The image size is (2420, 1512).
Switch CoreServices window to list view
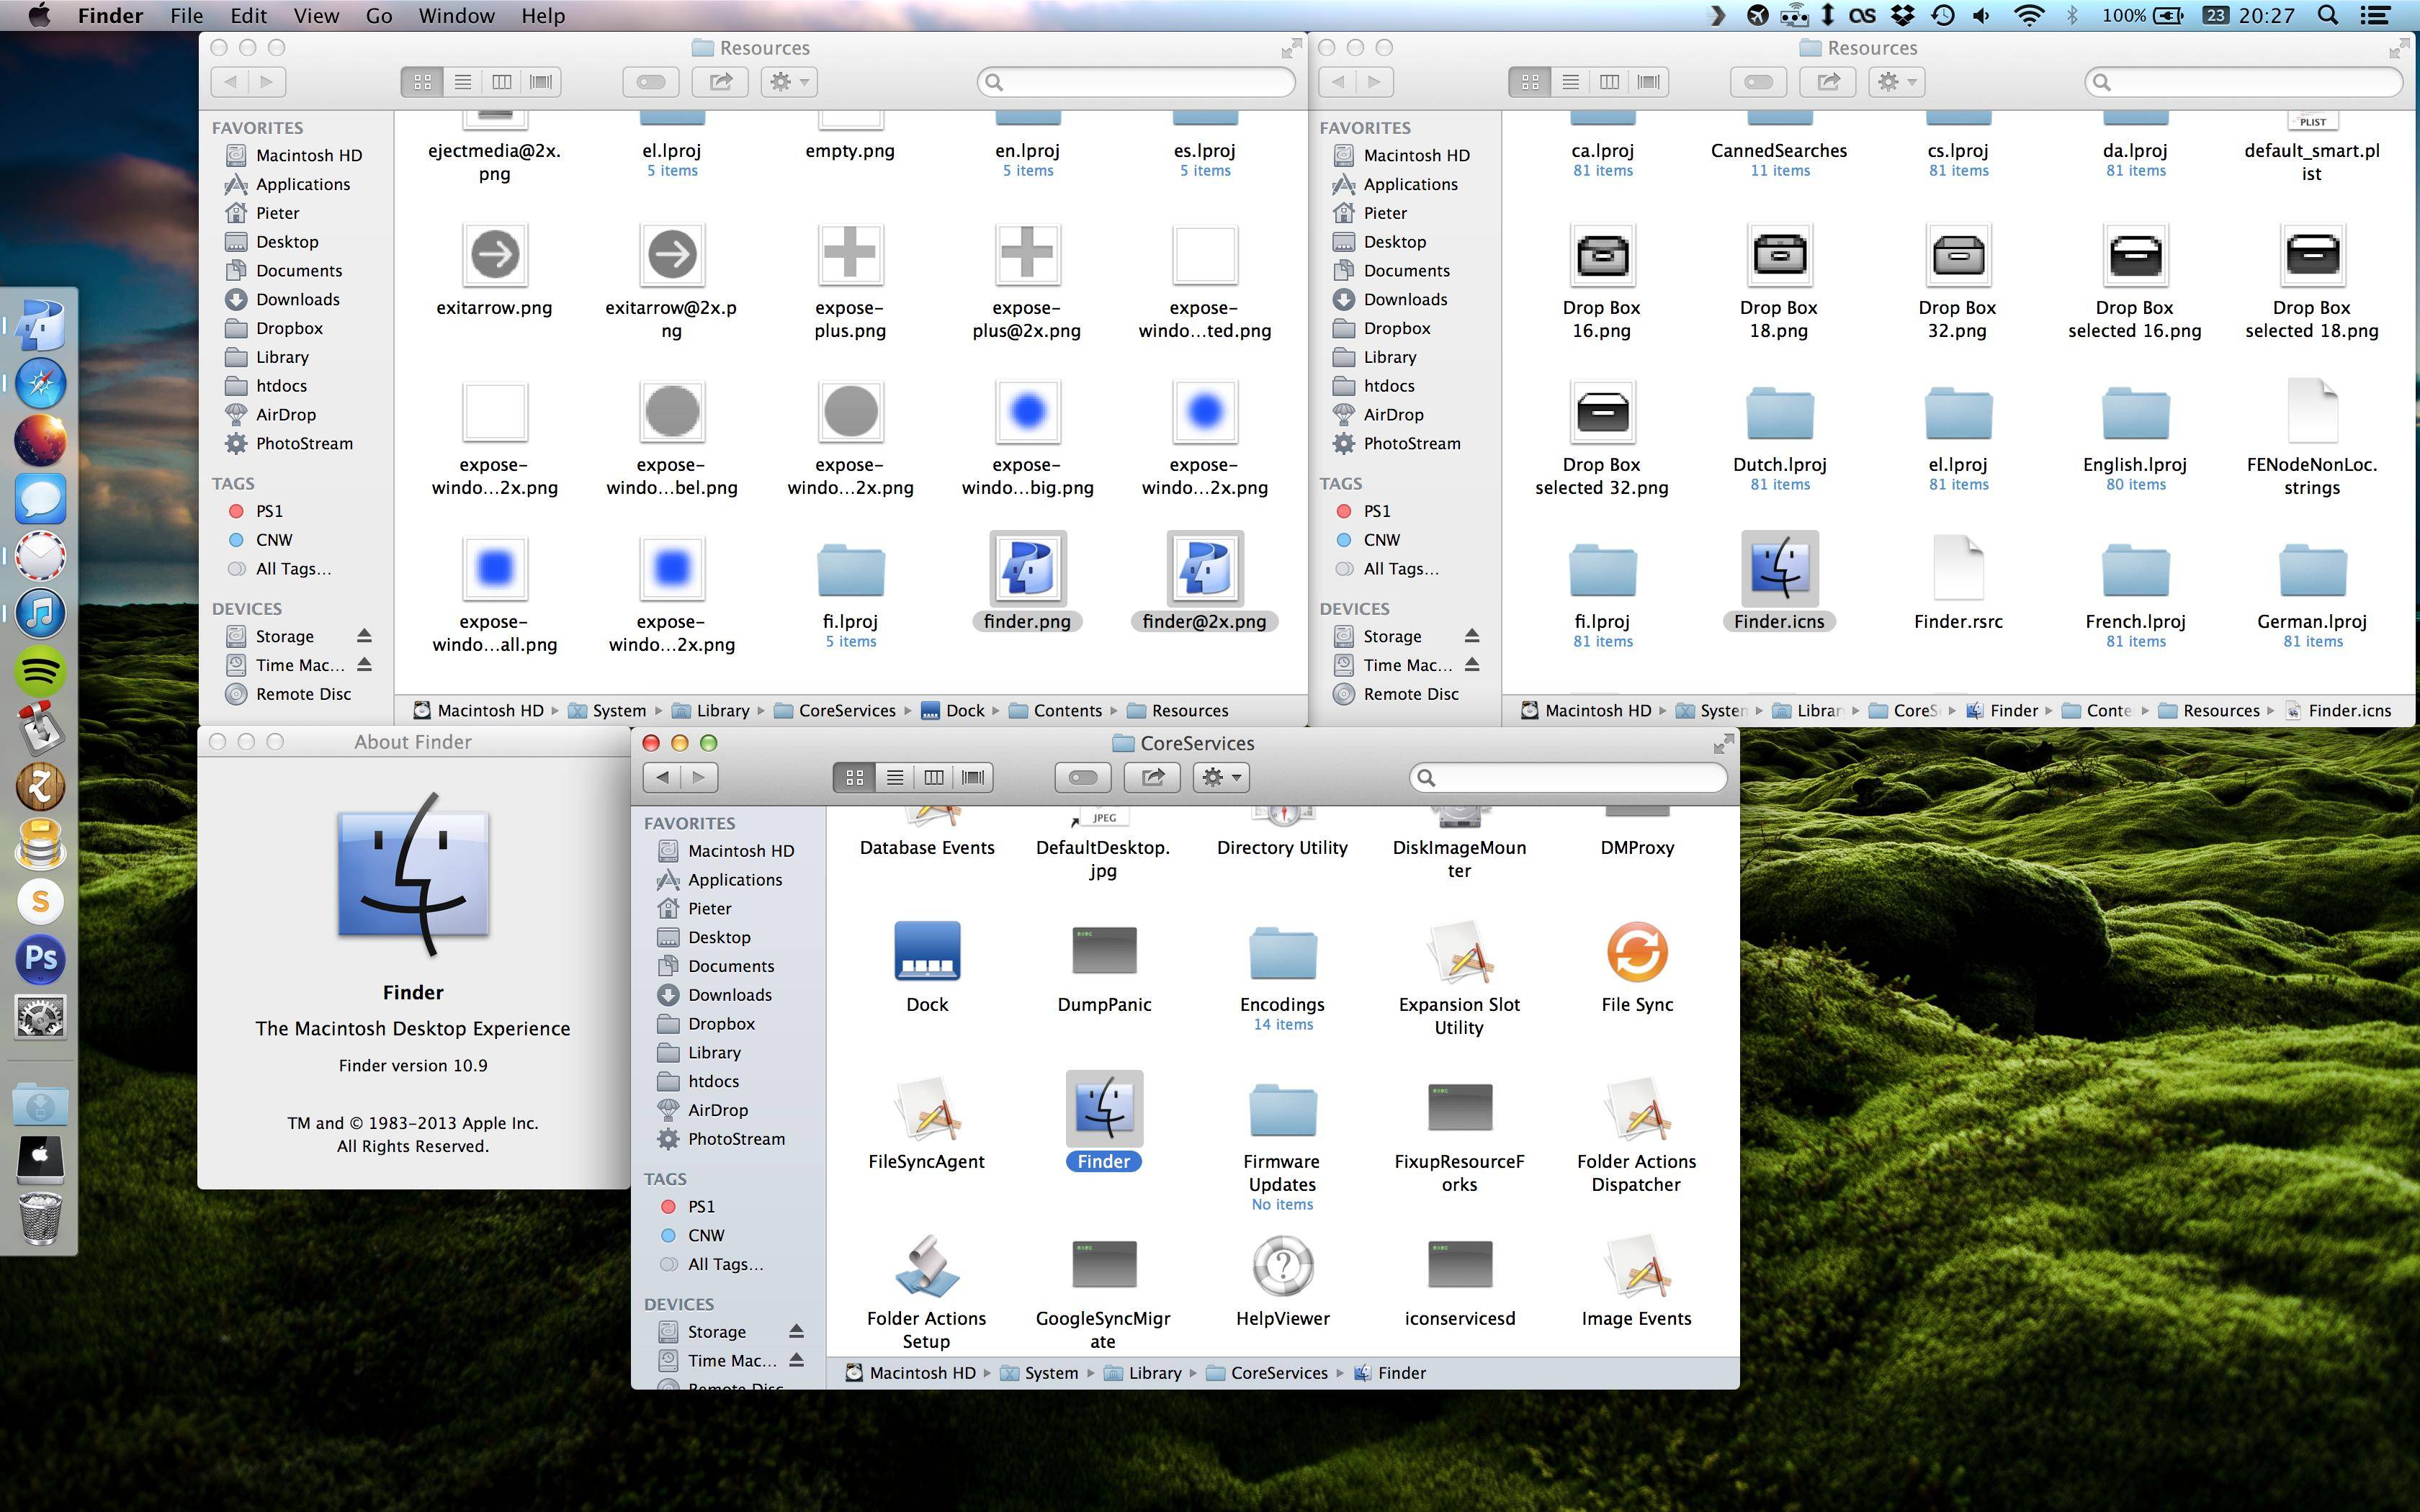(x=894, y=777)
